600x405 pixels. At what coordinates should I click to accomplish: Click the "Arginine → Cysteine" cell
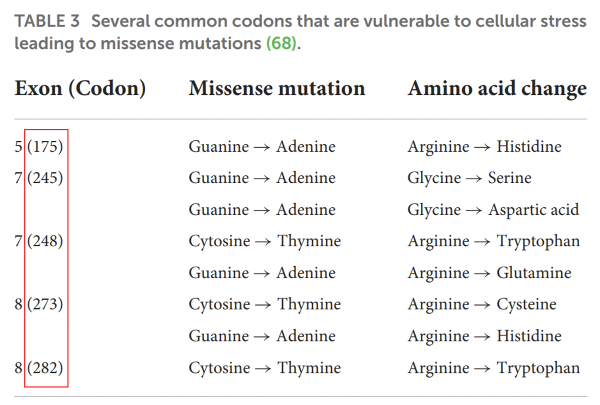coord(481,305)
